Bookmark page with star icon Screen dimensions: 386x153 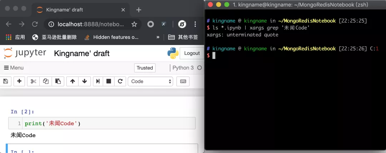click(134, 24)
